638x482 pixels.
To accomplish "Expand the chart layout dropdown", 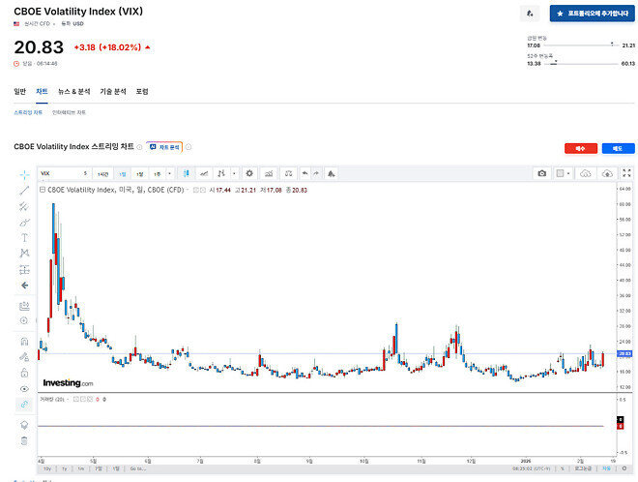I will point(571,173).
